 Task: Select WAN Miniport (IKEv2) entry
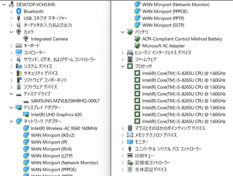(x=53, y=135)
